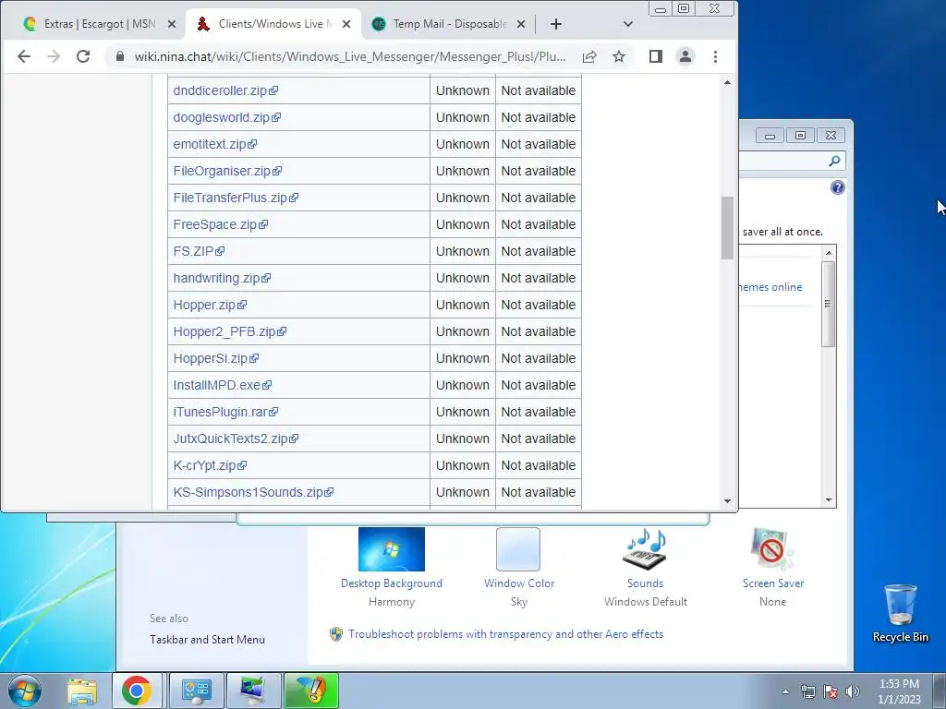
Task: Open handwriting.zip link
Action: (222, 278)
